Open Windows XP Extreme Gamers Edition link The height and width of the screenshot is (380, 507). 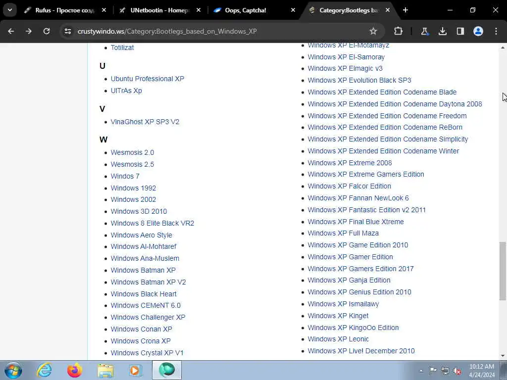tap(366, 175)
